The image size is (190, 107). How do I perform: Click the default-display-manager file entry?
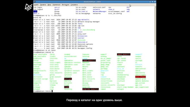(88, 22)
